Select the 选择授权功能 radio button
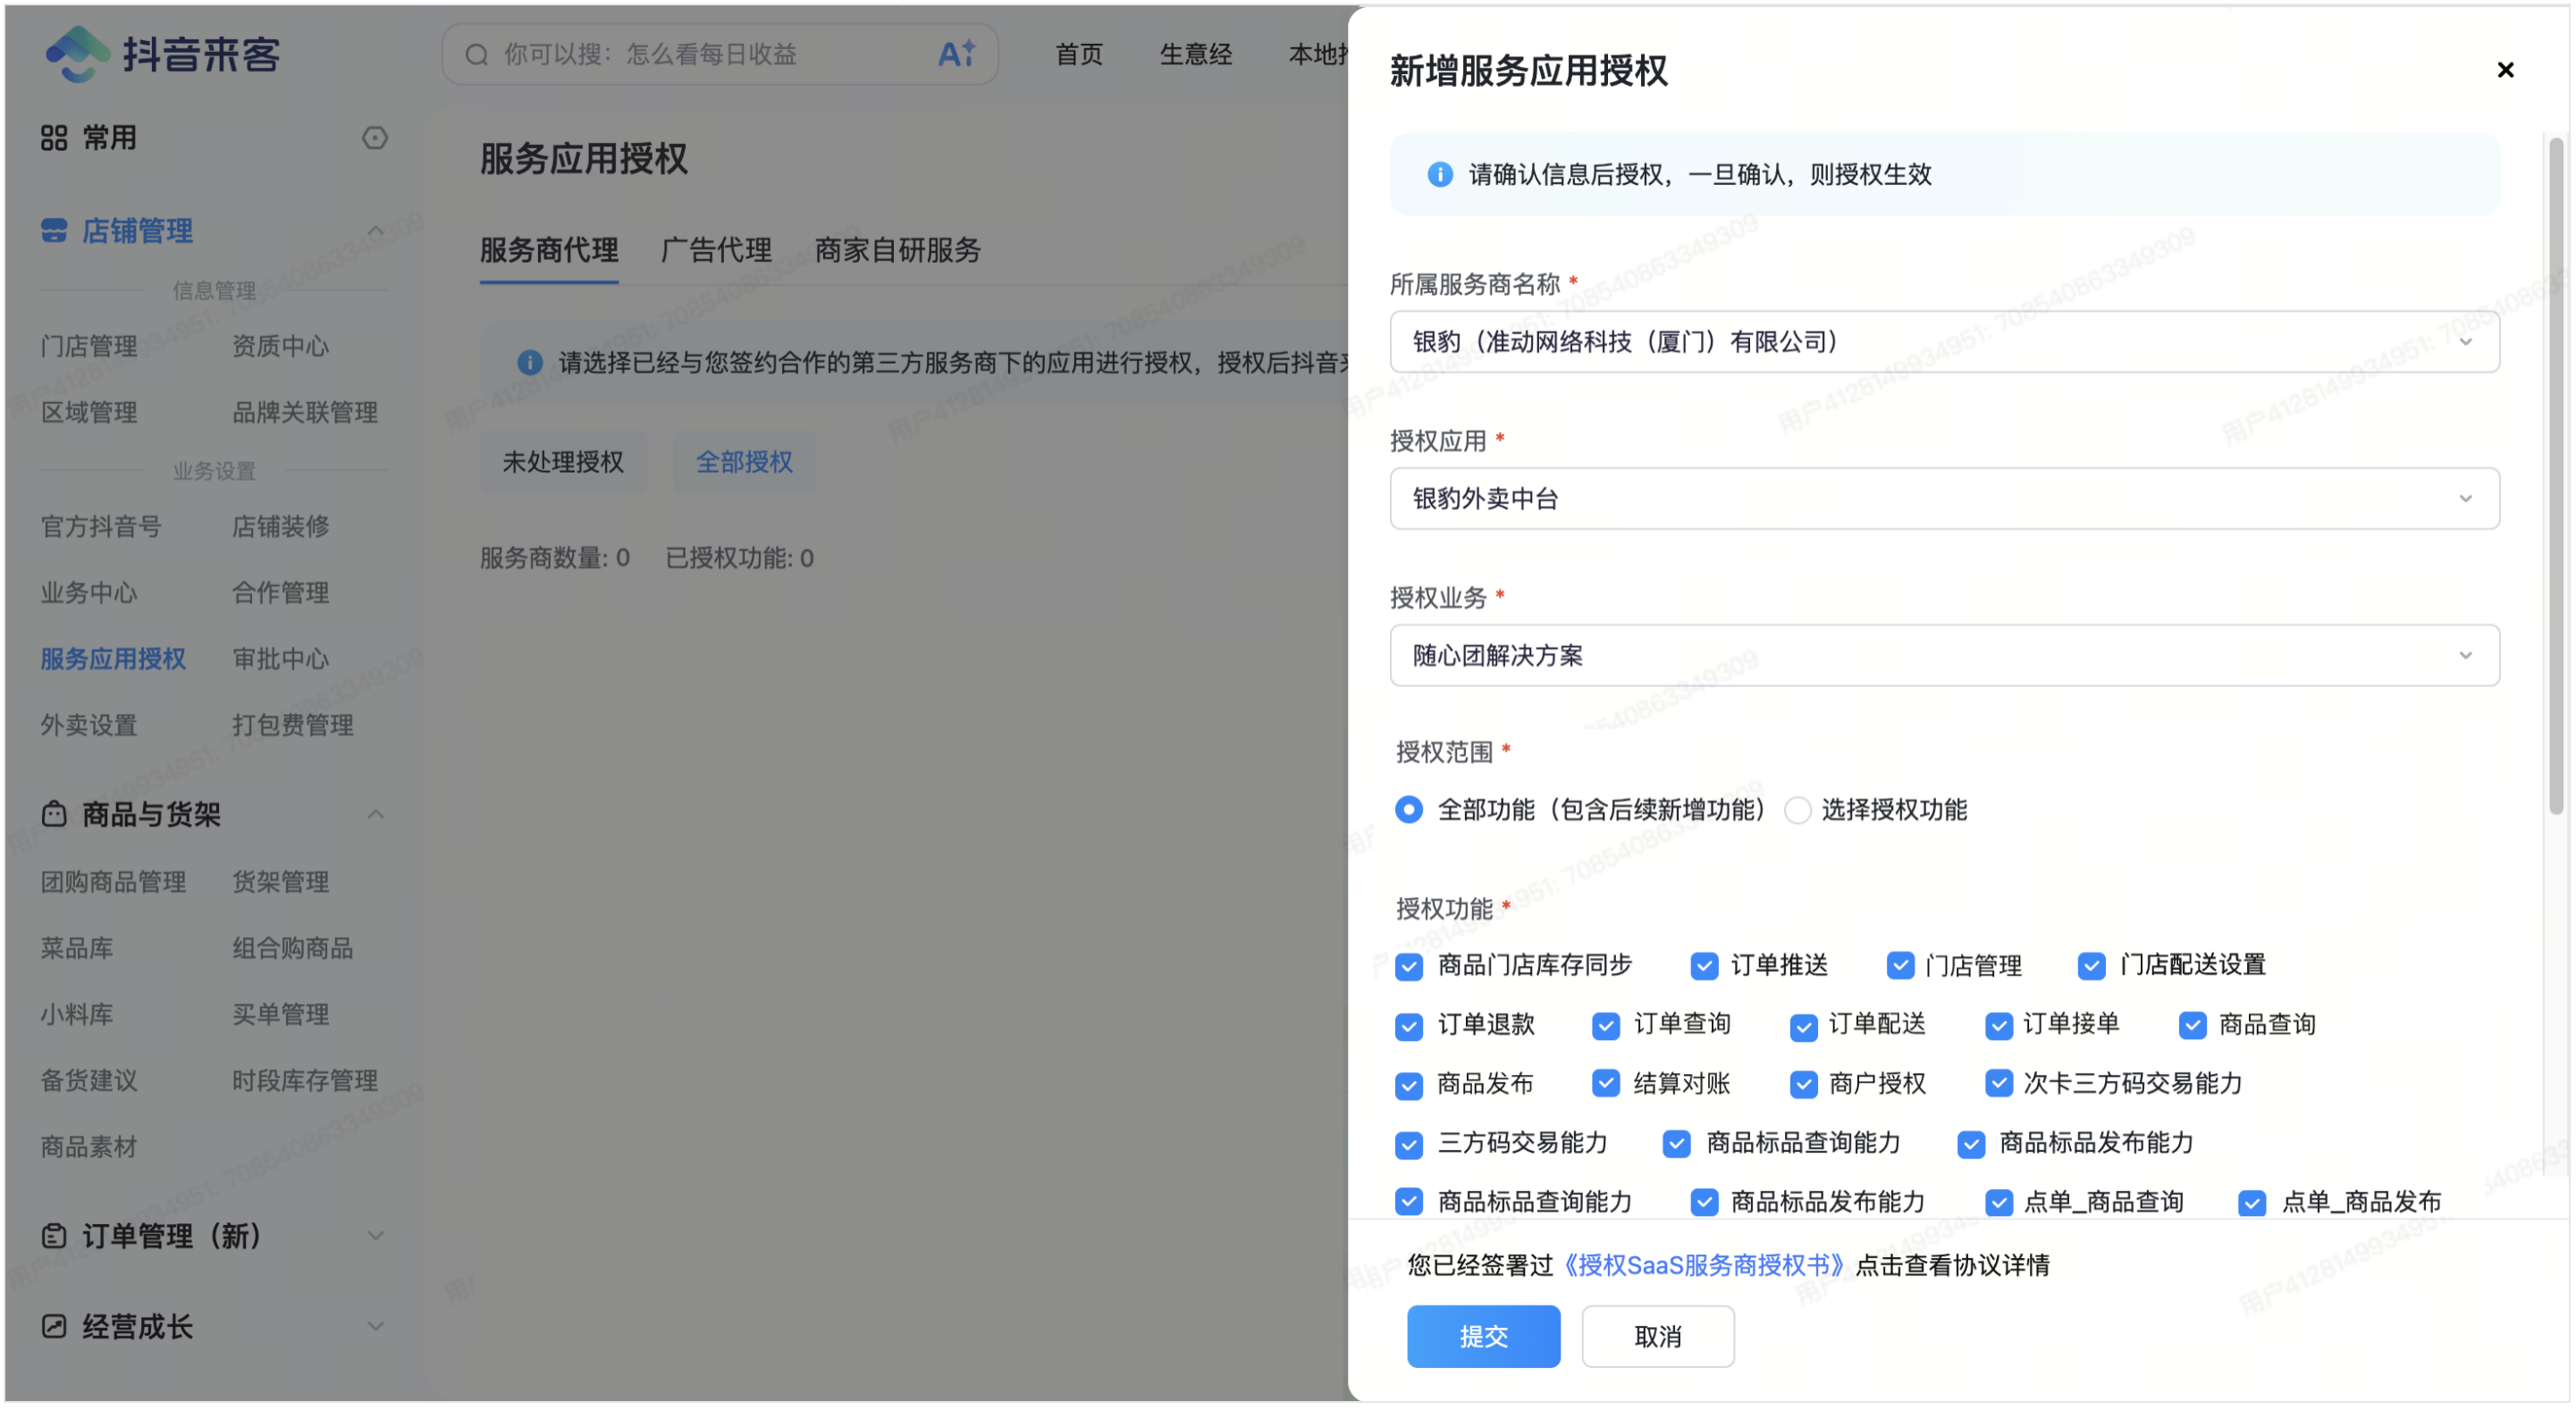 1798,811
